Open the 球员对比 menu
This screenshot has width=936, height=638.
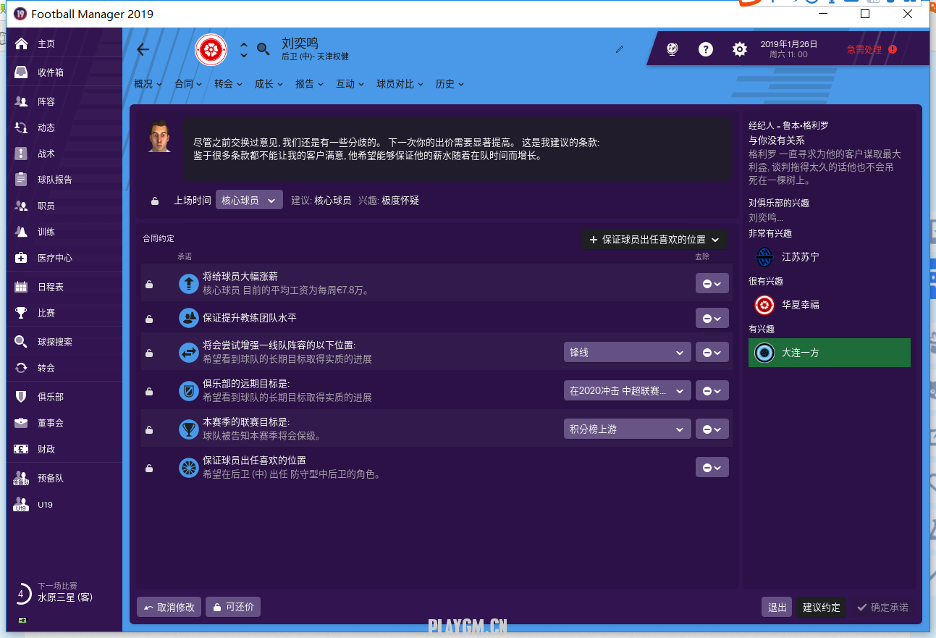tap(400, 84)
